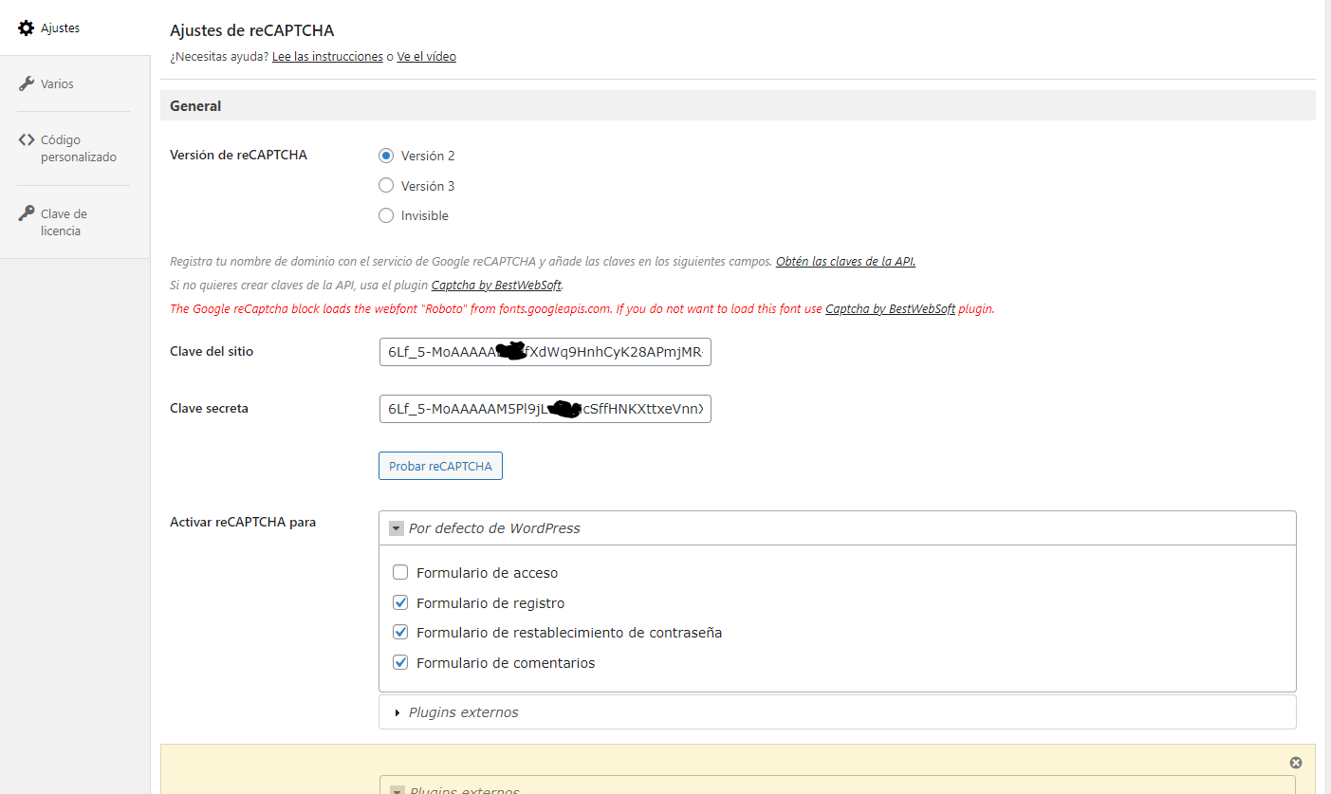Click the code brackets icon for Código personalizado
1331x794 pixels.
point(27,139)
